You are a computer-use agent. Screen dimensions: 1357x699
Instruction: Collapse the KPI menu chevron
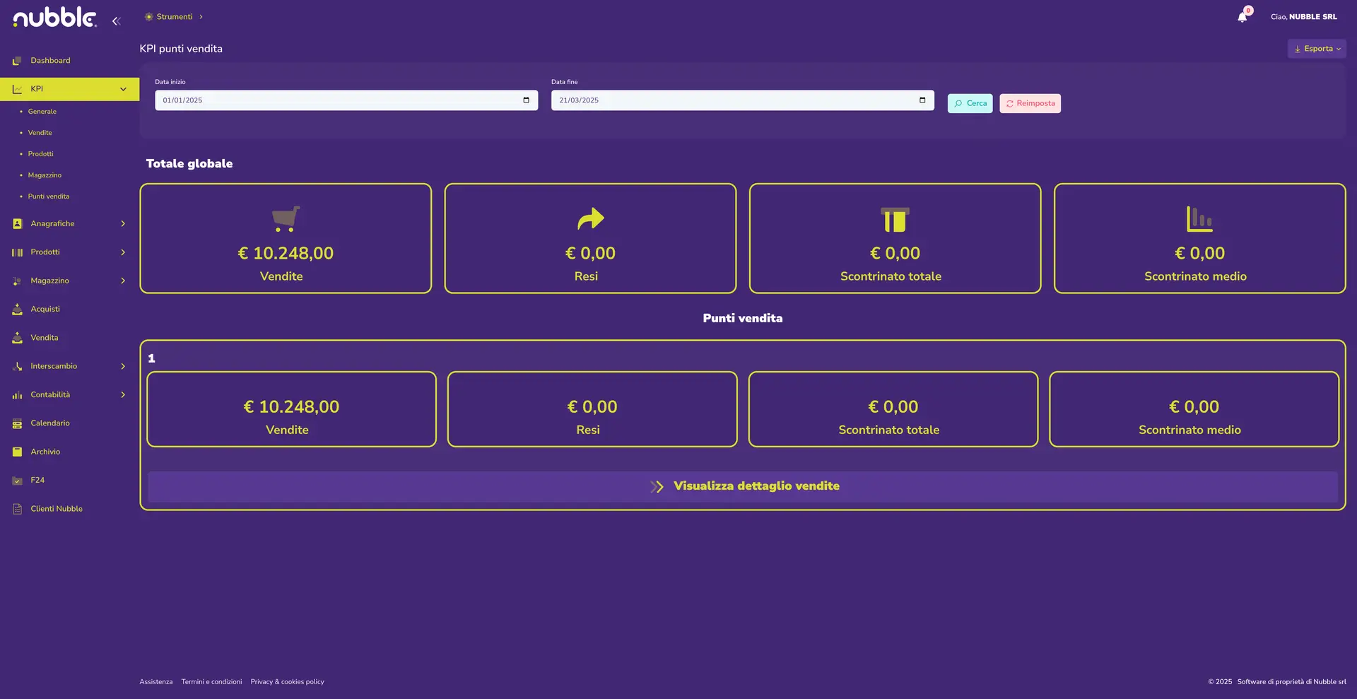click(x=123, y=89)
